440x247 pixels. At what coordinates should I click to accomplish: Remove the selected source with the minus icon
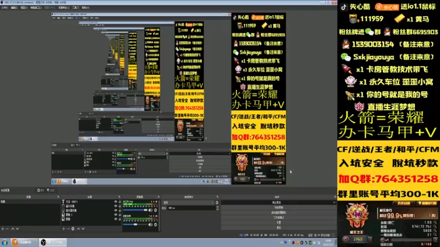68,229
